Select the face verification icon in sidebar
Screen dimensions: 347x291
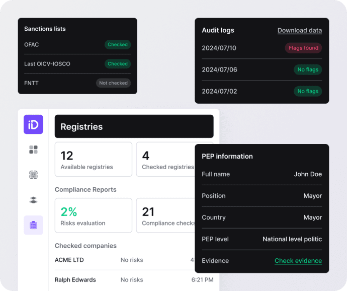click(33, 175)
